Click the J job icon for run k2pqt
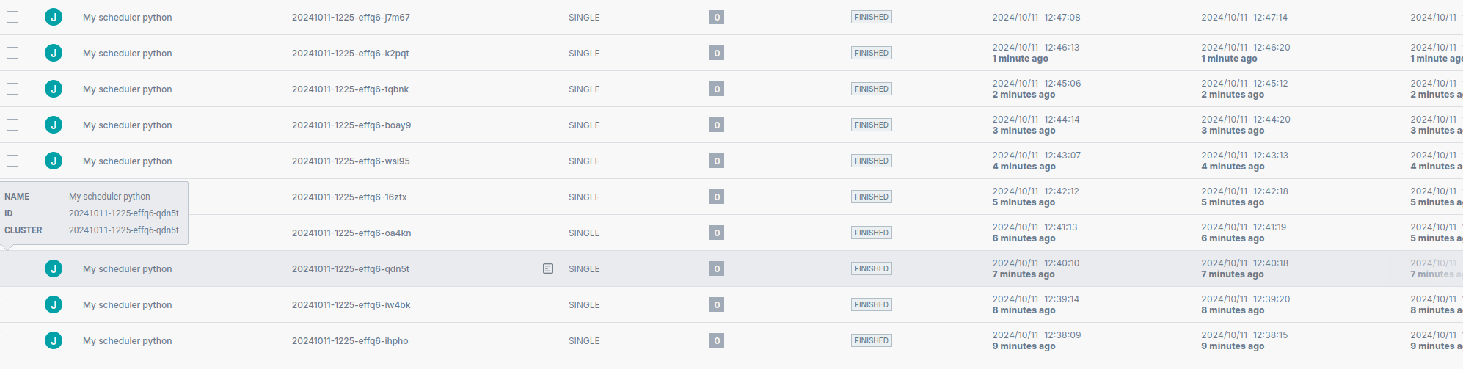Viewport: 1463px width, 369px height. 54,53
